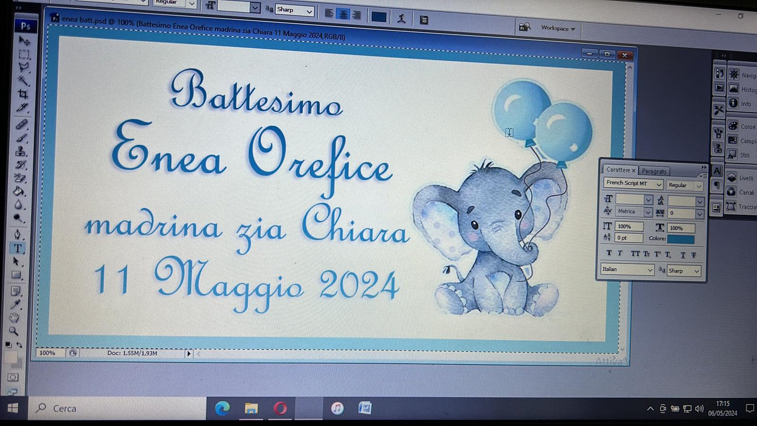The height and width of the screenshot is (426, 757).
Task: Open the status bar info arrow menu
Action: [x=189, y=354]
